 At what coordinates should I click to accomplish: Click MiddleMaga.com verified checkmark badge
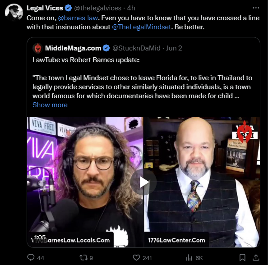tap(106, 48)
